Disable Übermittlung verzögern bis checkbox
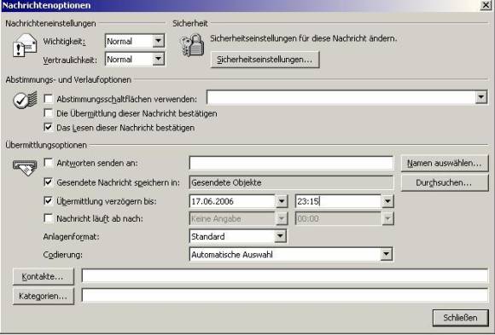This screenshot has height=335, width=495. [49, 201]
